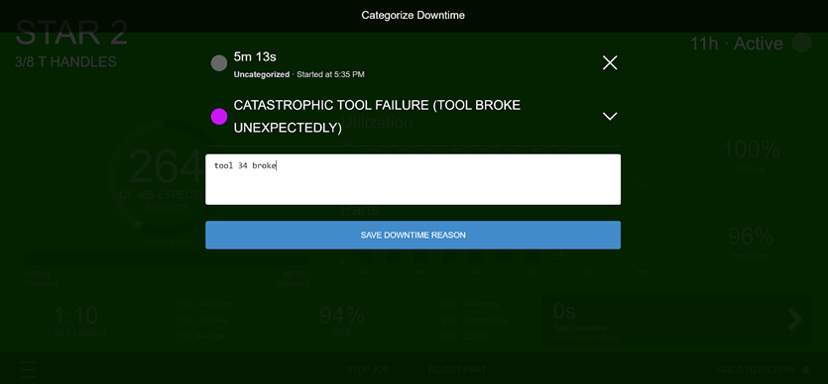Close the Categorize Downtime dialog with X

[610, 63]
